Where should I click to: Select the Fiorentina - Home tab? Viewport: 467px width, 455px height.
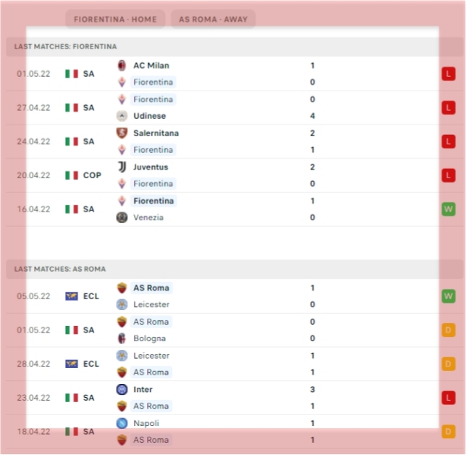[115, 20]
